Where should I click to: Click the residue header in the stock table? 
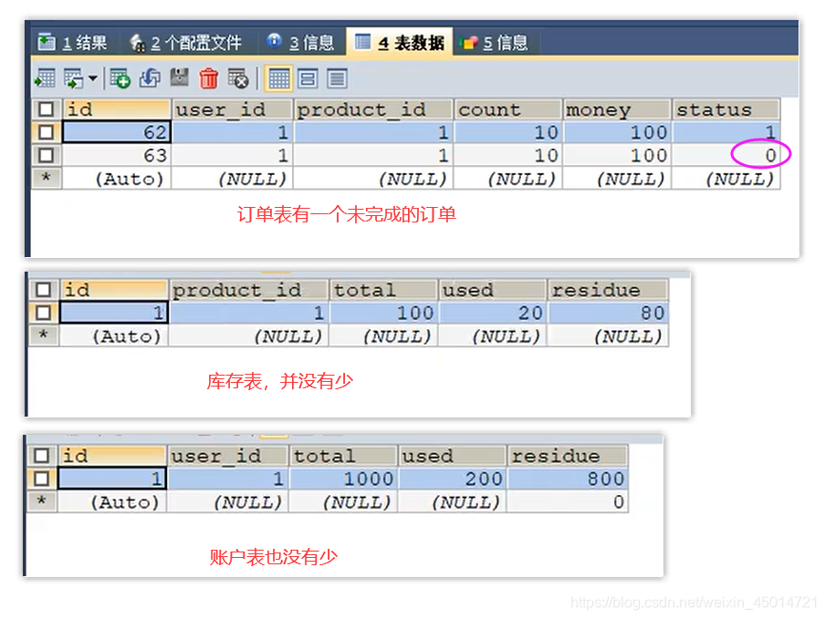608,290
